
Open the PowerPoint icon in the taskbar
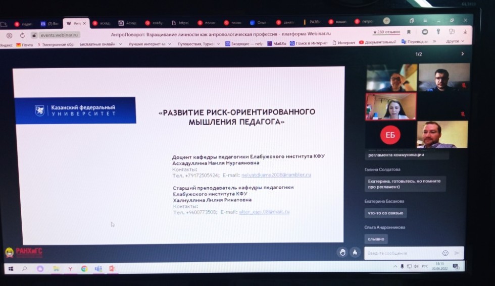[112, 269]
